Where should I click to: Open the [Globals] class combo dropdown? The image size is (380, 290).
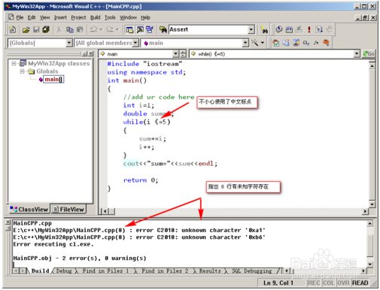[69, 43]
